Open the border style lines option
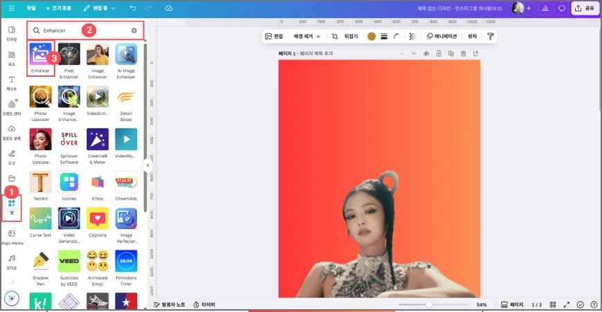Viewport: 602px width, 312px height. point(384,36)
